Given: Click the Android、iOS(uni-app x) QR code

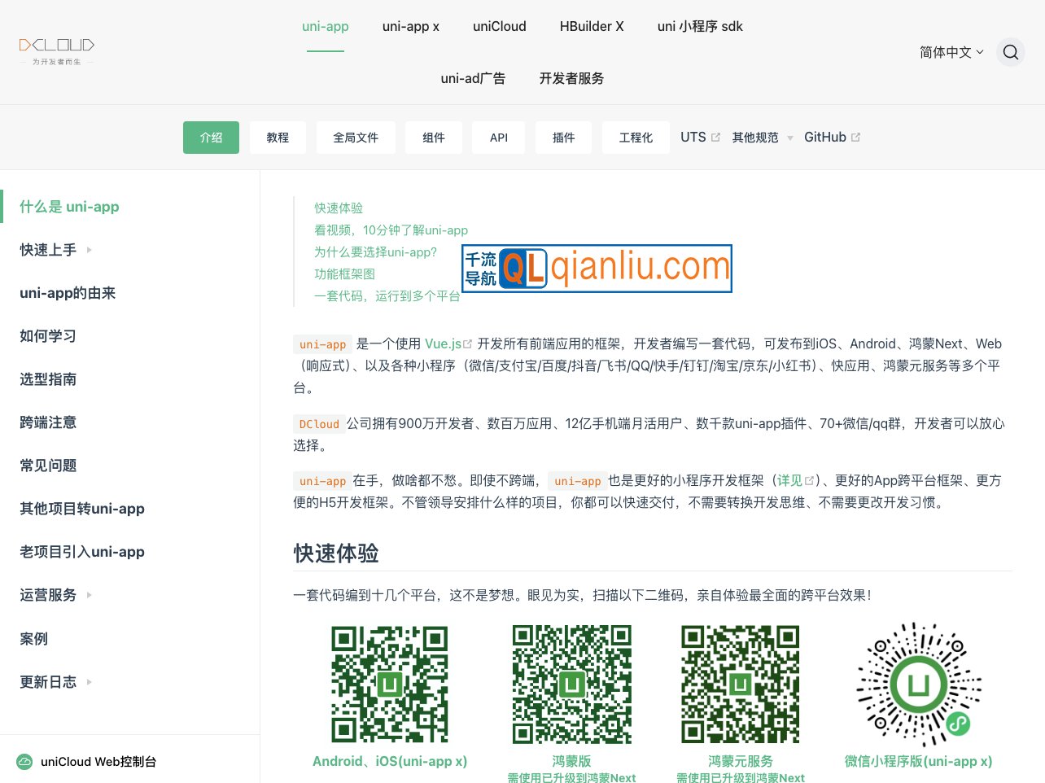Looking at the screenshot, I should pos(390,684).
